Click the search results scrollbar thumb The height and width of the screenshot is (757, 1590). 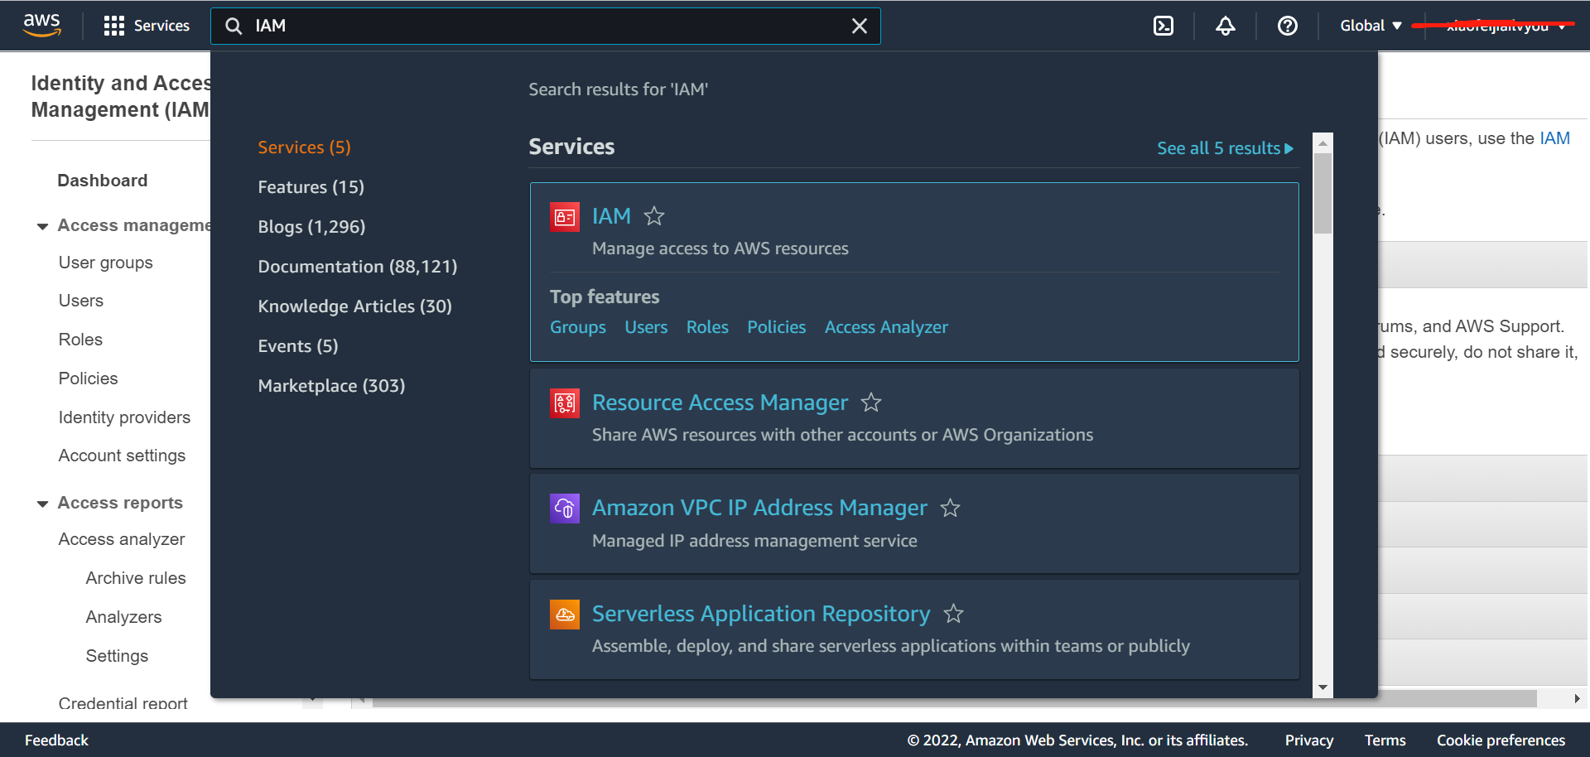coord(1323,193)
